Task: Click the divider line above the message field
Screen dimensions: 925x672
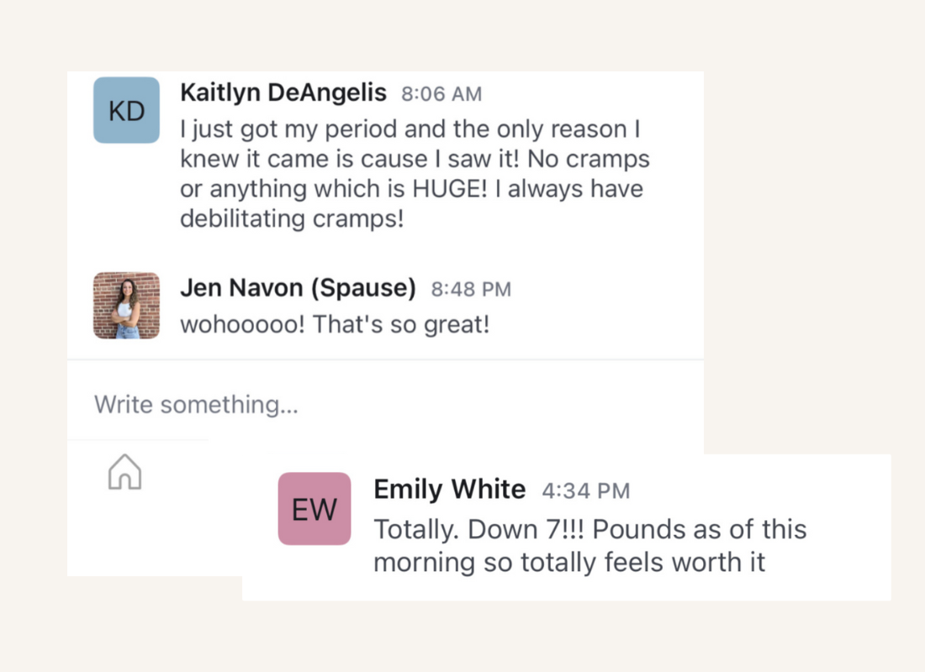Action: coord(385,360)
